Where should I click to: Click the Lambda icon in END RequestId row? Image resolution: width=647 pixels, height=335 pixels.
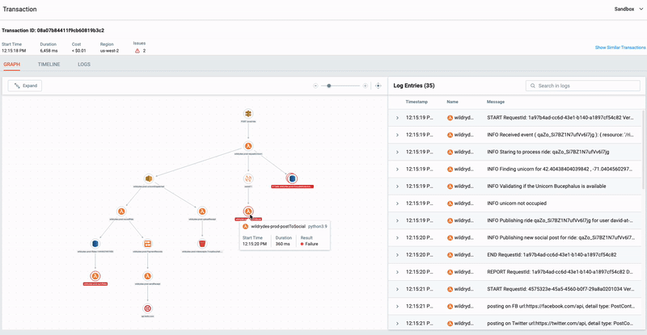[x=450, y=255]
